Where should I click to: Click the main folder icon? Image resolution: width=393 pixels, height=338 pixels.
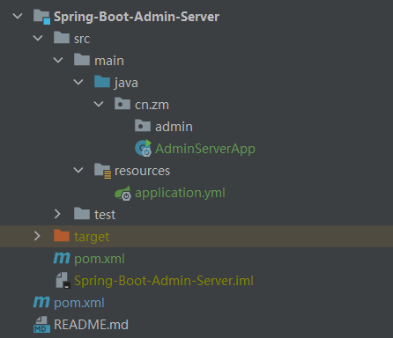(82, 60)
